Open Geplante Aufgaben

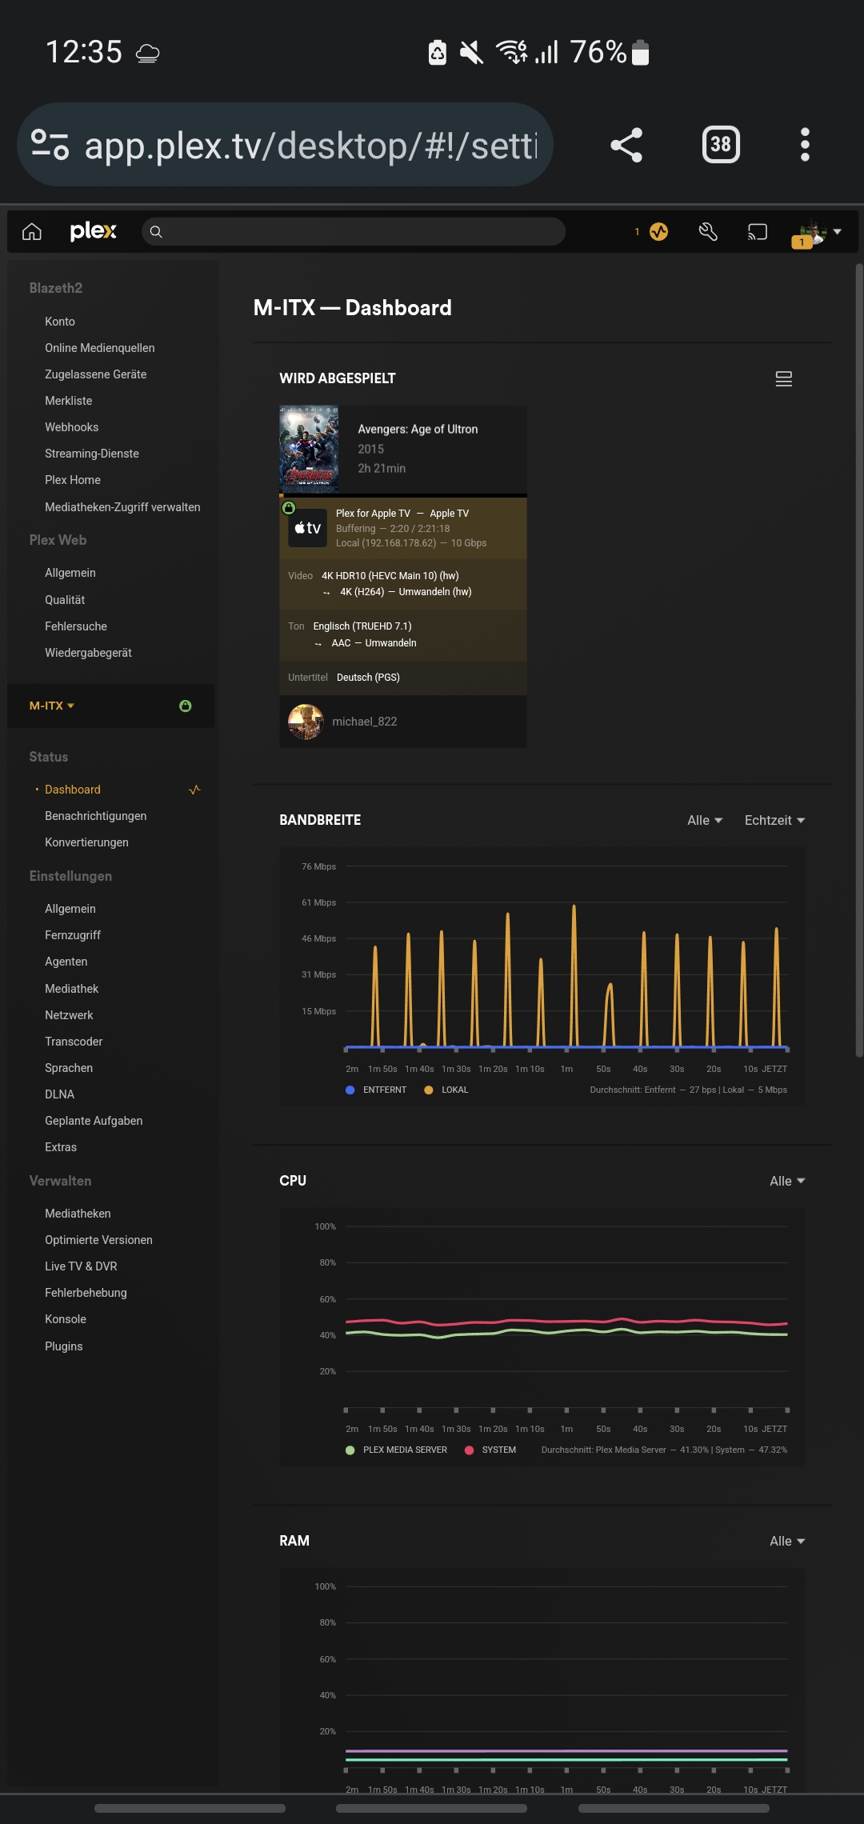pyautogui.click(x=94, y=1121)
